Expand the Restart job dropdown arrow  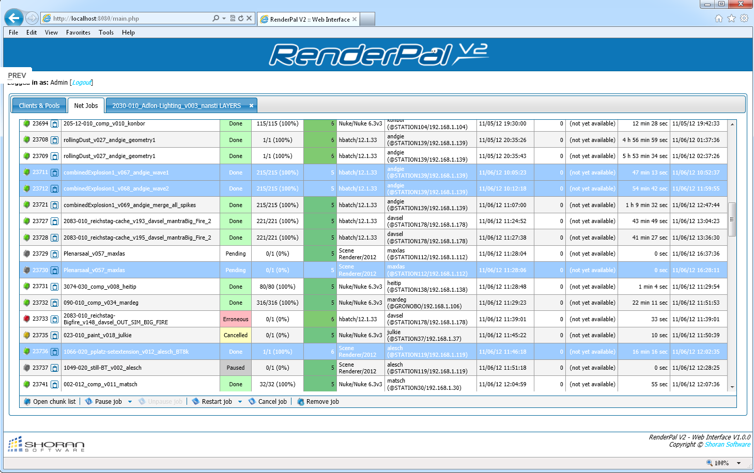coord(240,402)
